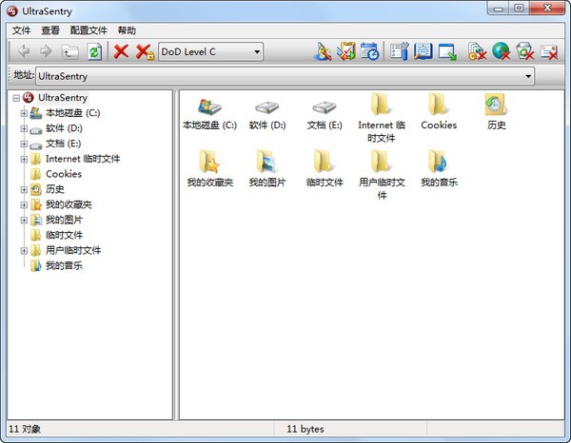Click the mail with red X icon
Image resolution: width=571 pixels, height=443 pixels.
tap(549, 51)
